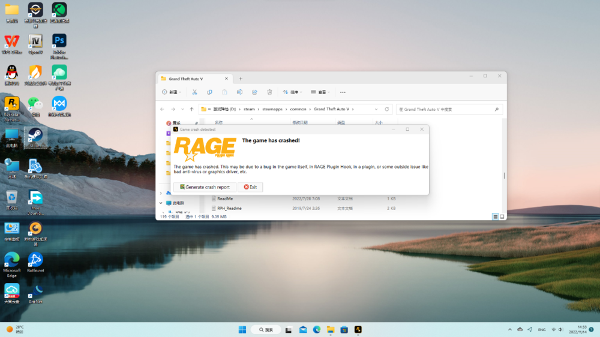Click the RAGE Plugin Hook taskbar icon

pyautogui.click(x=358, y=329)
